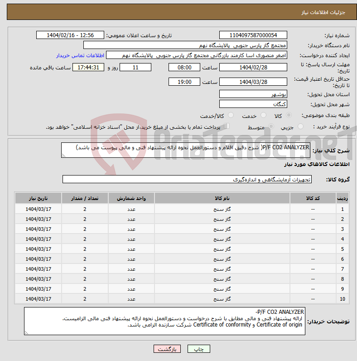Open the اطلاعات تماس خریدار link
Viewport: 357px width, 361px height.
(80, 55)
